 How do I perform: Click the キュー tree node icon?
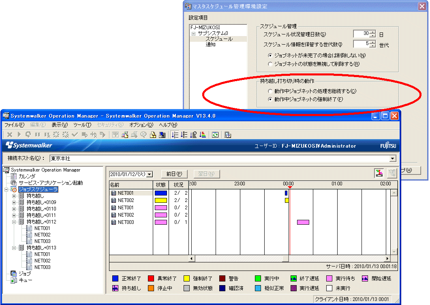tap(13, 280)
